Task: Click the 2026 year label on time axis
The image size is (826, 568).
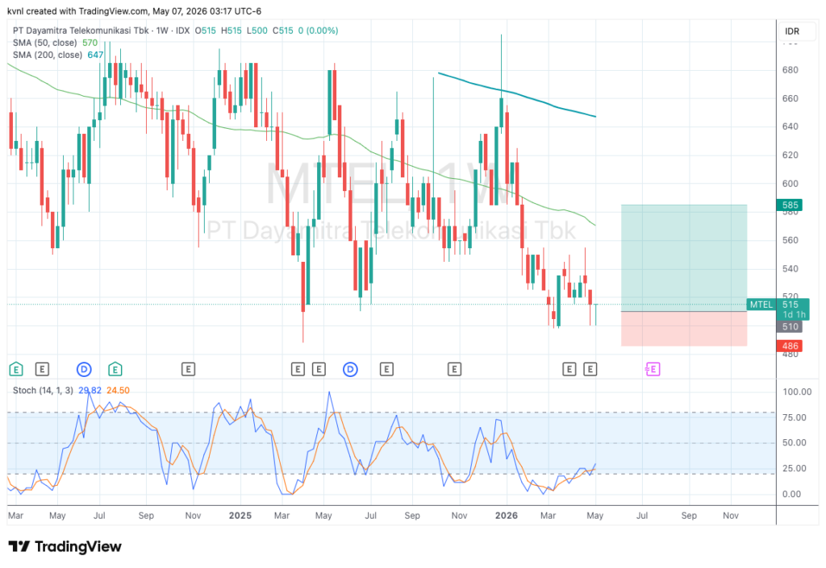Action: coord(507,516)
